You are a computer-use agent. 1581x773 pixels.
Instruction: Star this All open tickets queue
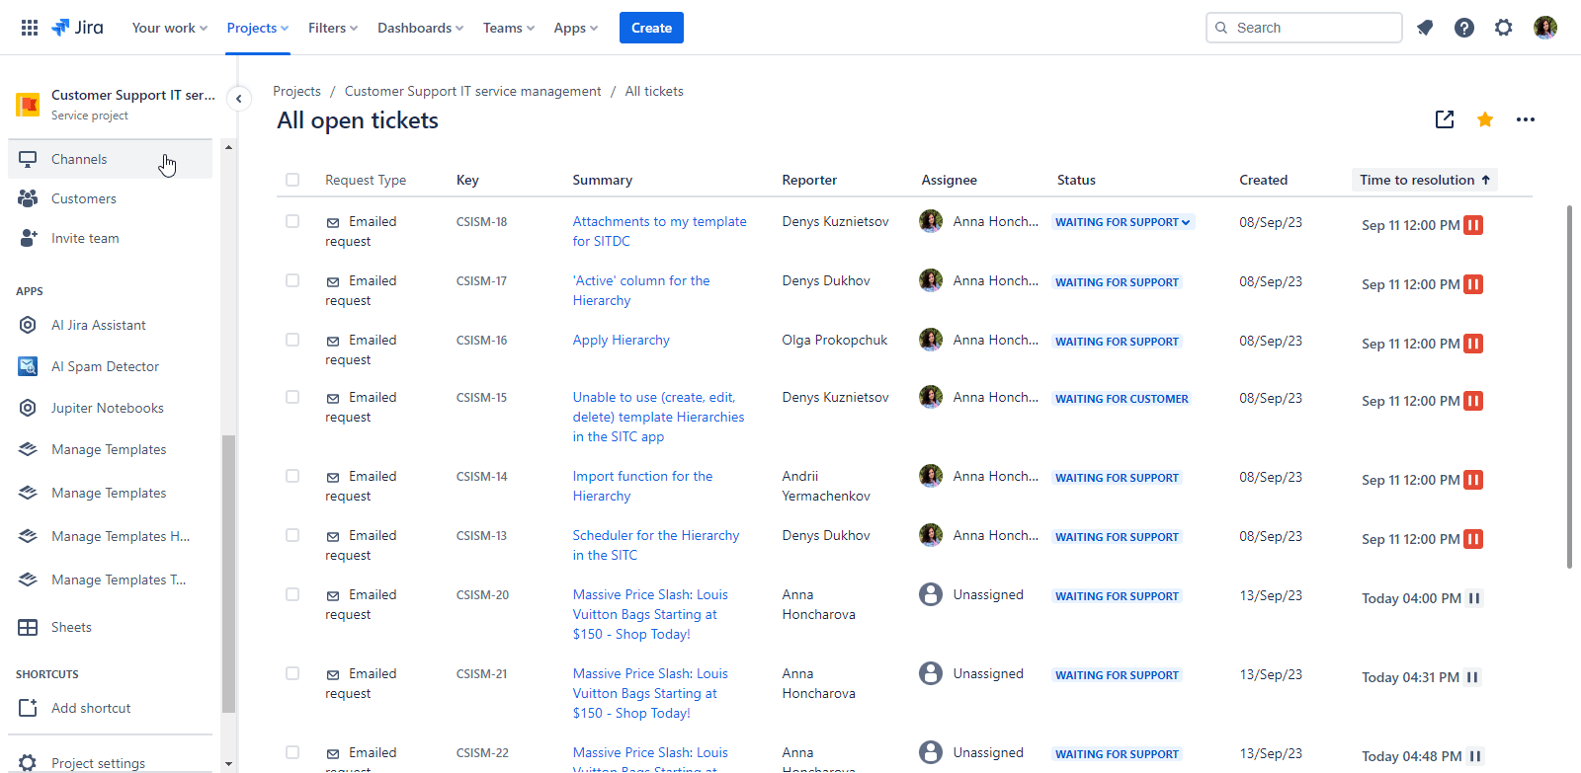click(x=1484, y=119)
